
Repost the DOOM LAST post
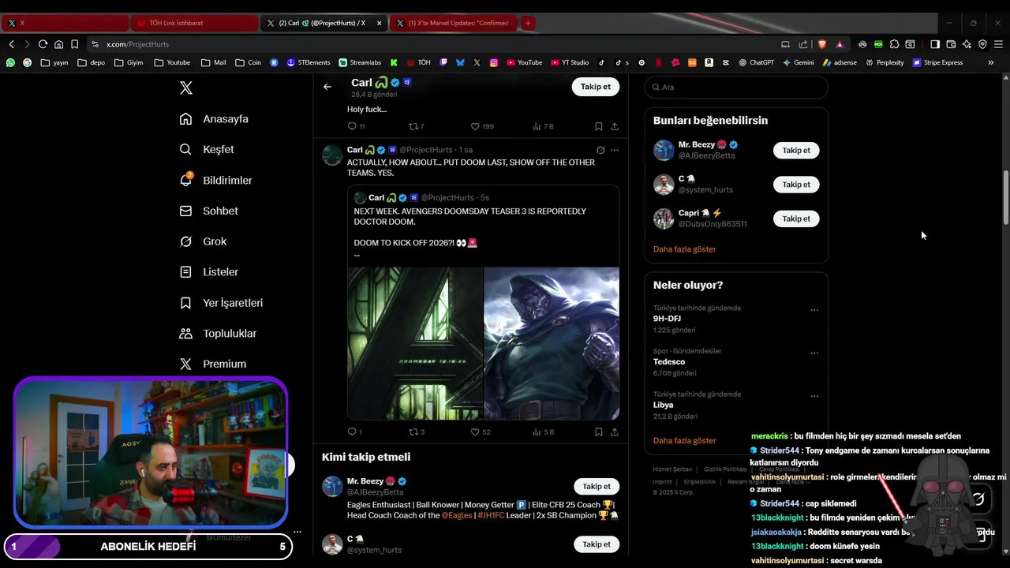click(x=416, y=432)
